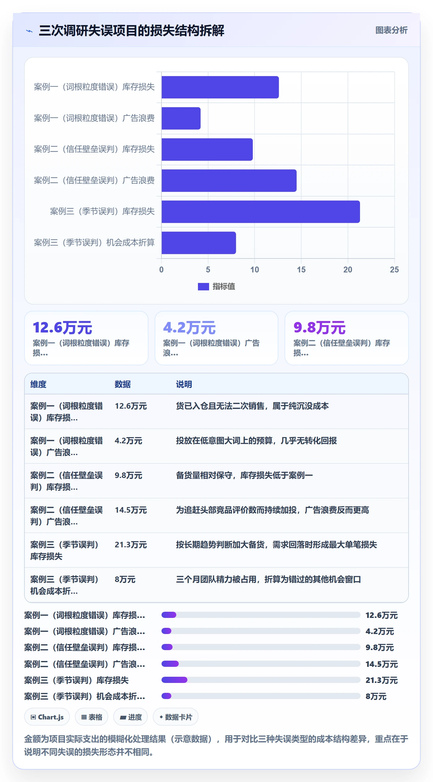Click the 案例三（季节误判）机会成本折算 chart bar

pyautogui.click(x=199, y=243)
